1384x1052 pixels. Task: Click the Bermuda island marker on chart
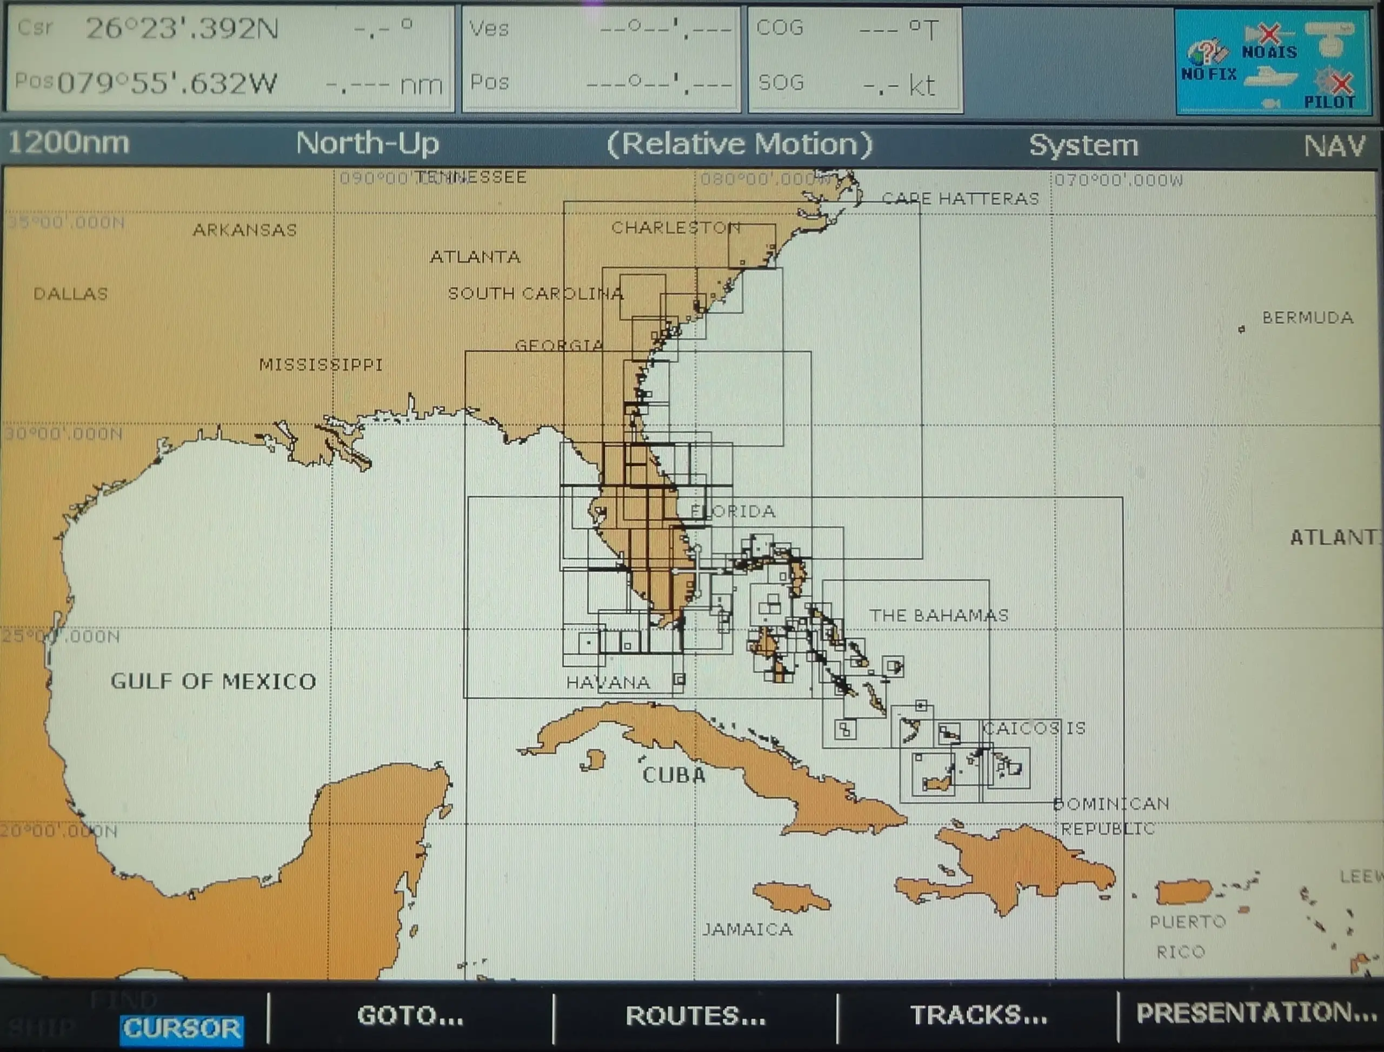(1241, 329)
